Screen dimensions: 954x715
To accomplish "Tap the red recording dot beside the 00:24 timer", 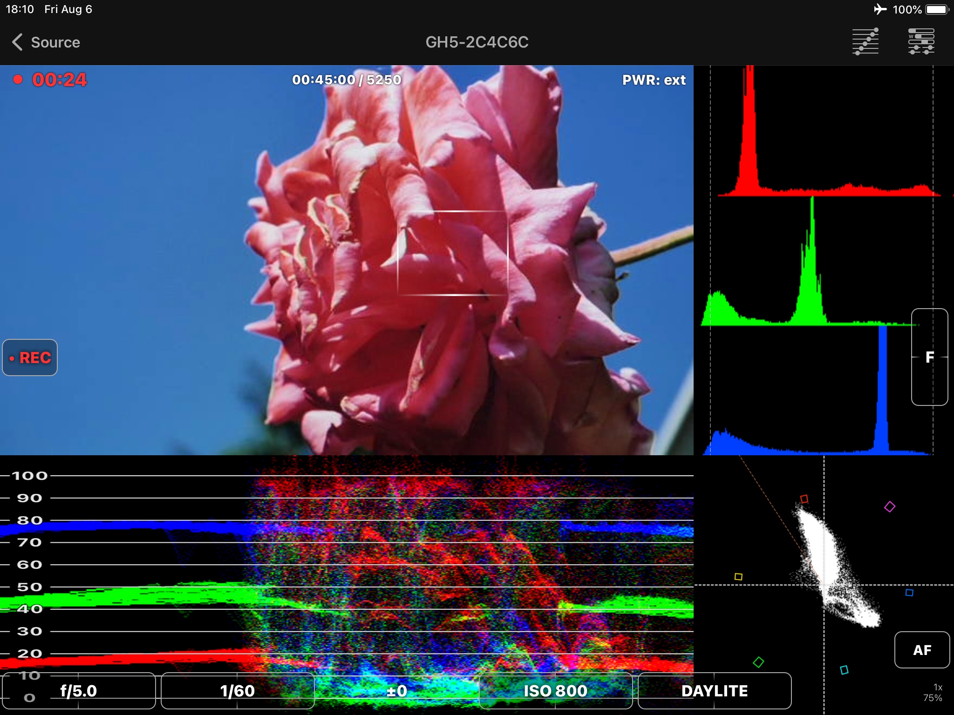I will pyautogui.click(x=18, y=80).
